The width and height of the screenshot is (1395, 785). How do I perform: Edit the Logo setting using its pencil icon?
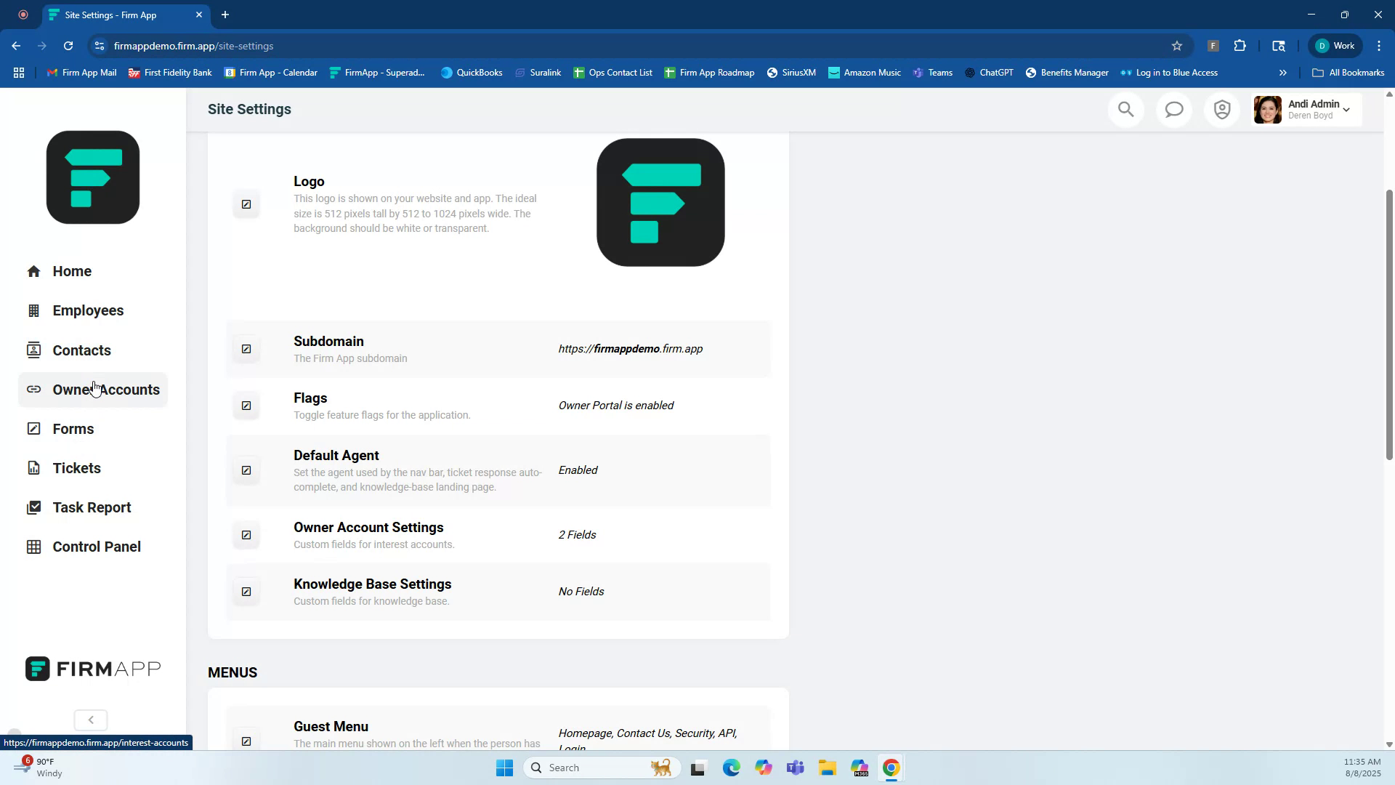point(246,204)
